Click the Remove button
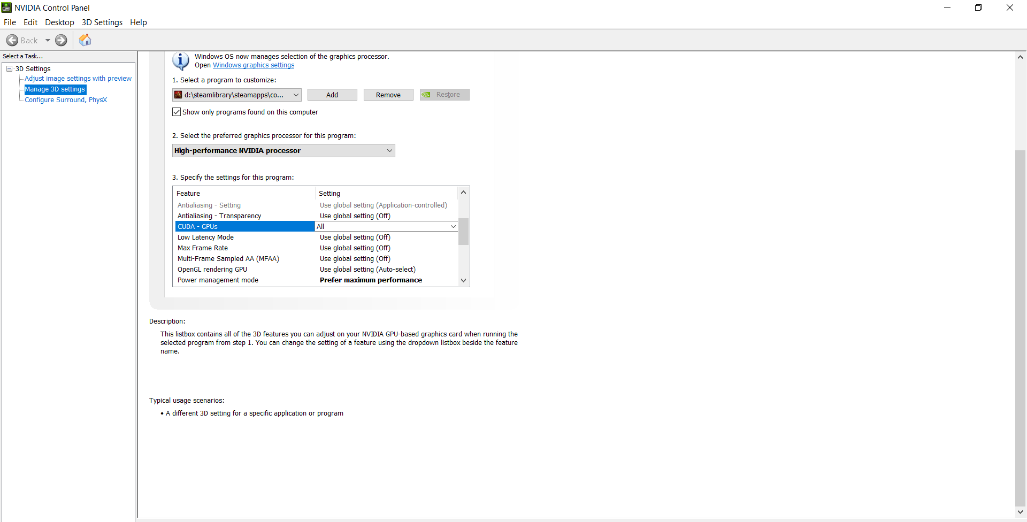Viewport: 1027px width, 522px height. point(388,95)
